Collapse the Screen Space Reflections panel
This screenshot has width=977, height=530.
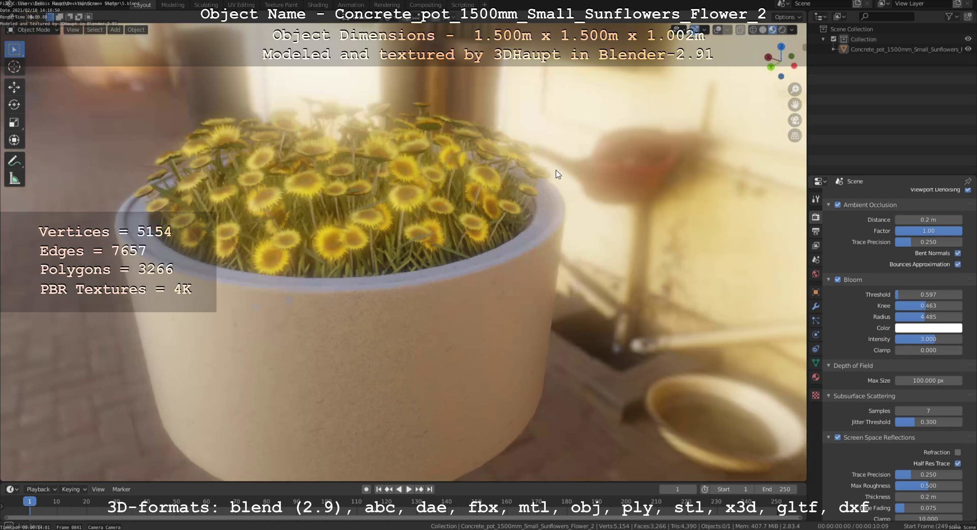click(x=829, y=438)
